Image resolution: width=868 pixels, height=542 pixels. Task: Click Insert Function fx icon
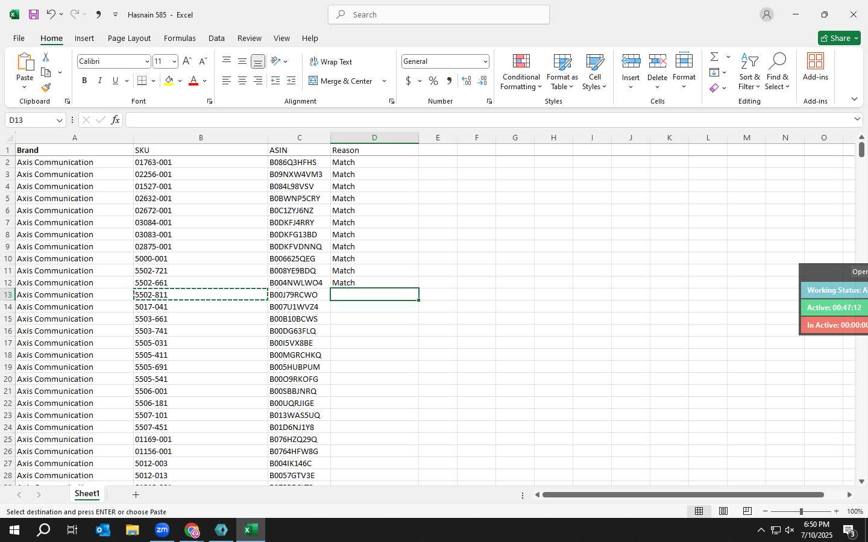click(115, 120)
